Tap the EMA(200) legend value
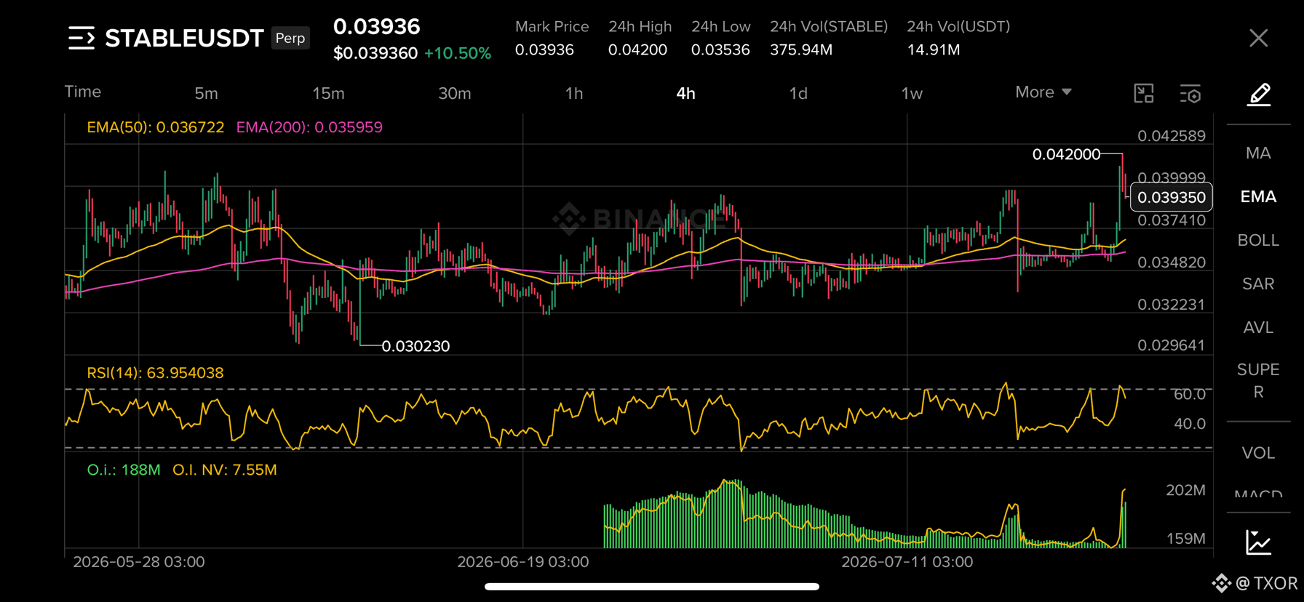This screenshot has width=1304, height=602. point(309,127)
